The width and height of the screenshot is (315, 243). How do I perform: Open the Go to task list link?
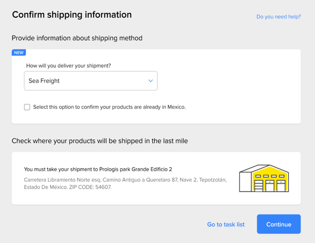[x=226, y=224]
